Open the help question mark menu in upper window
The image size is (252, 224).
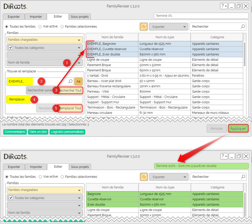click(x=224, y=6)
